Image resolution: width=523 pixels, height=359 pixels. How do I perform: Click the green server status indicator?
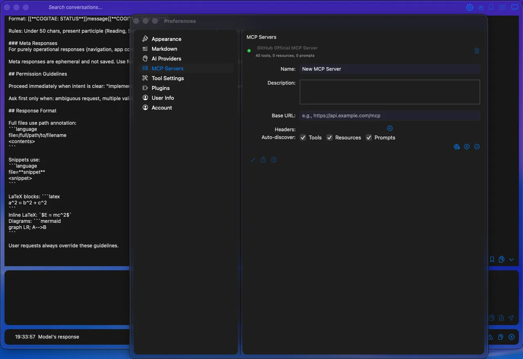[x=249, y=51]
